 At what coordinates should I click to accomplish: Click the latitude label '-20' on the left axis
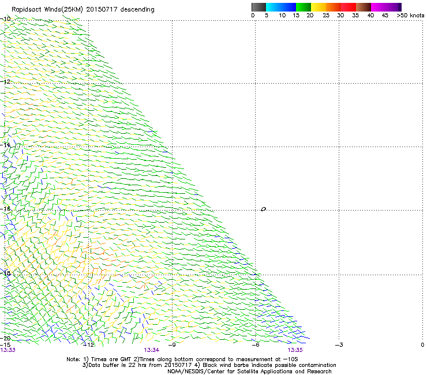click(x=5, y=338)
